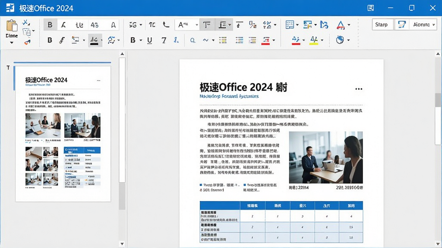The image size is (442, 248).
Task: Click the document title '极速Office 2024'
Action: (x=236, y=87)
